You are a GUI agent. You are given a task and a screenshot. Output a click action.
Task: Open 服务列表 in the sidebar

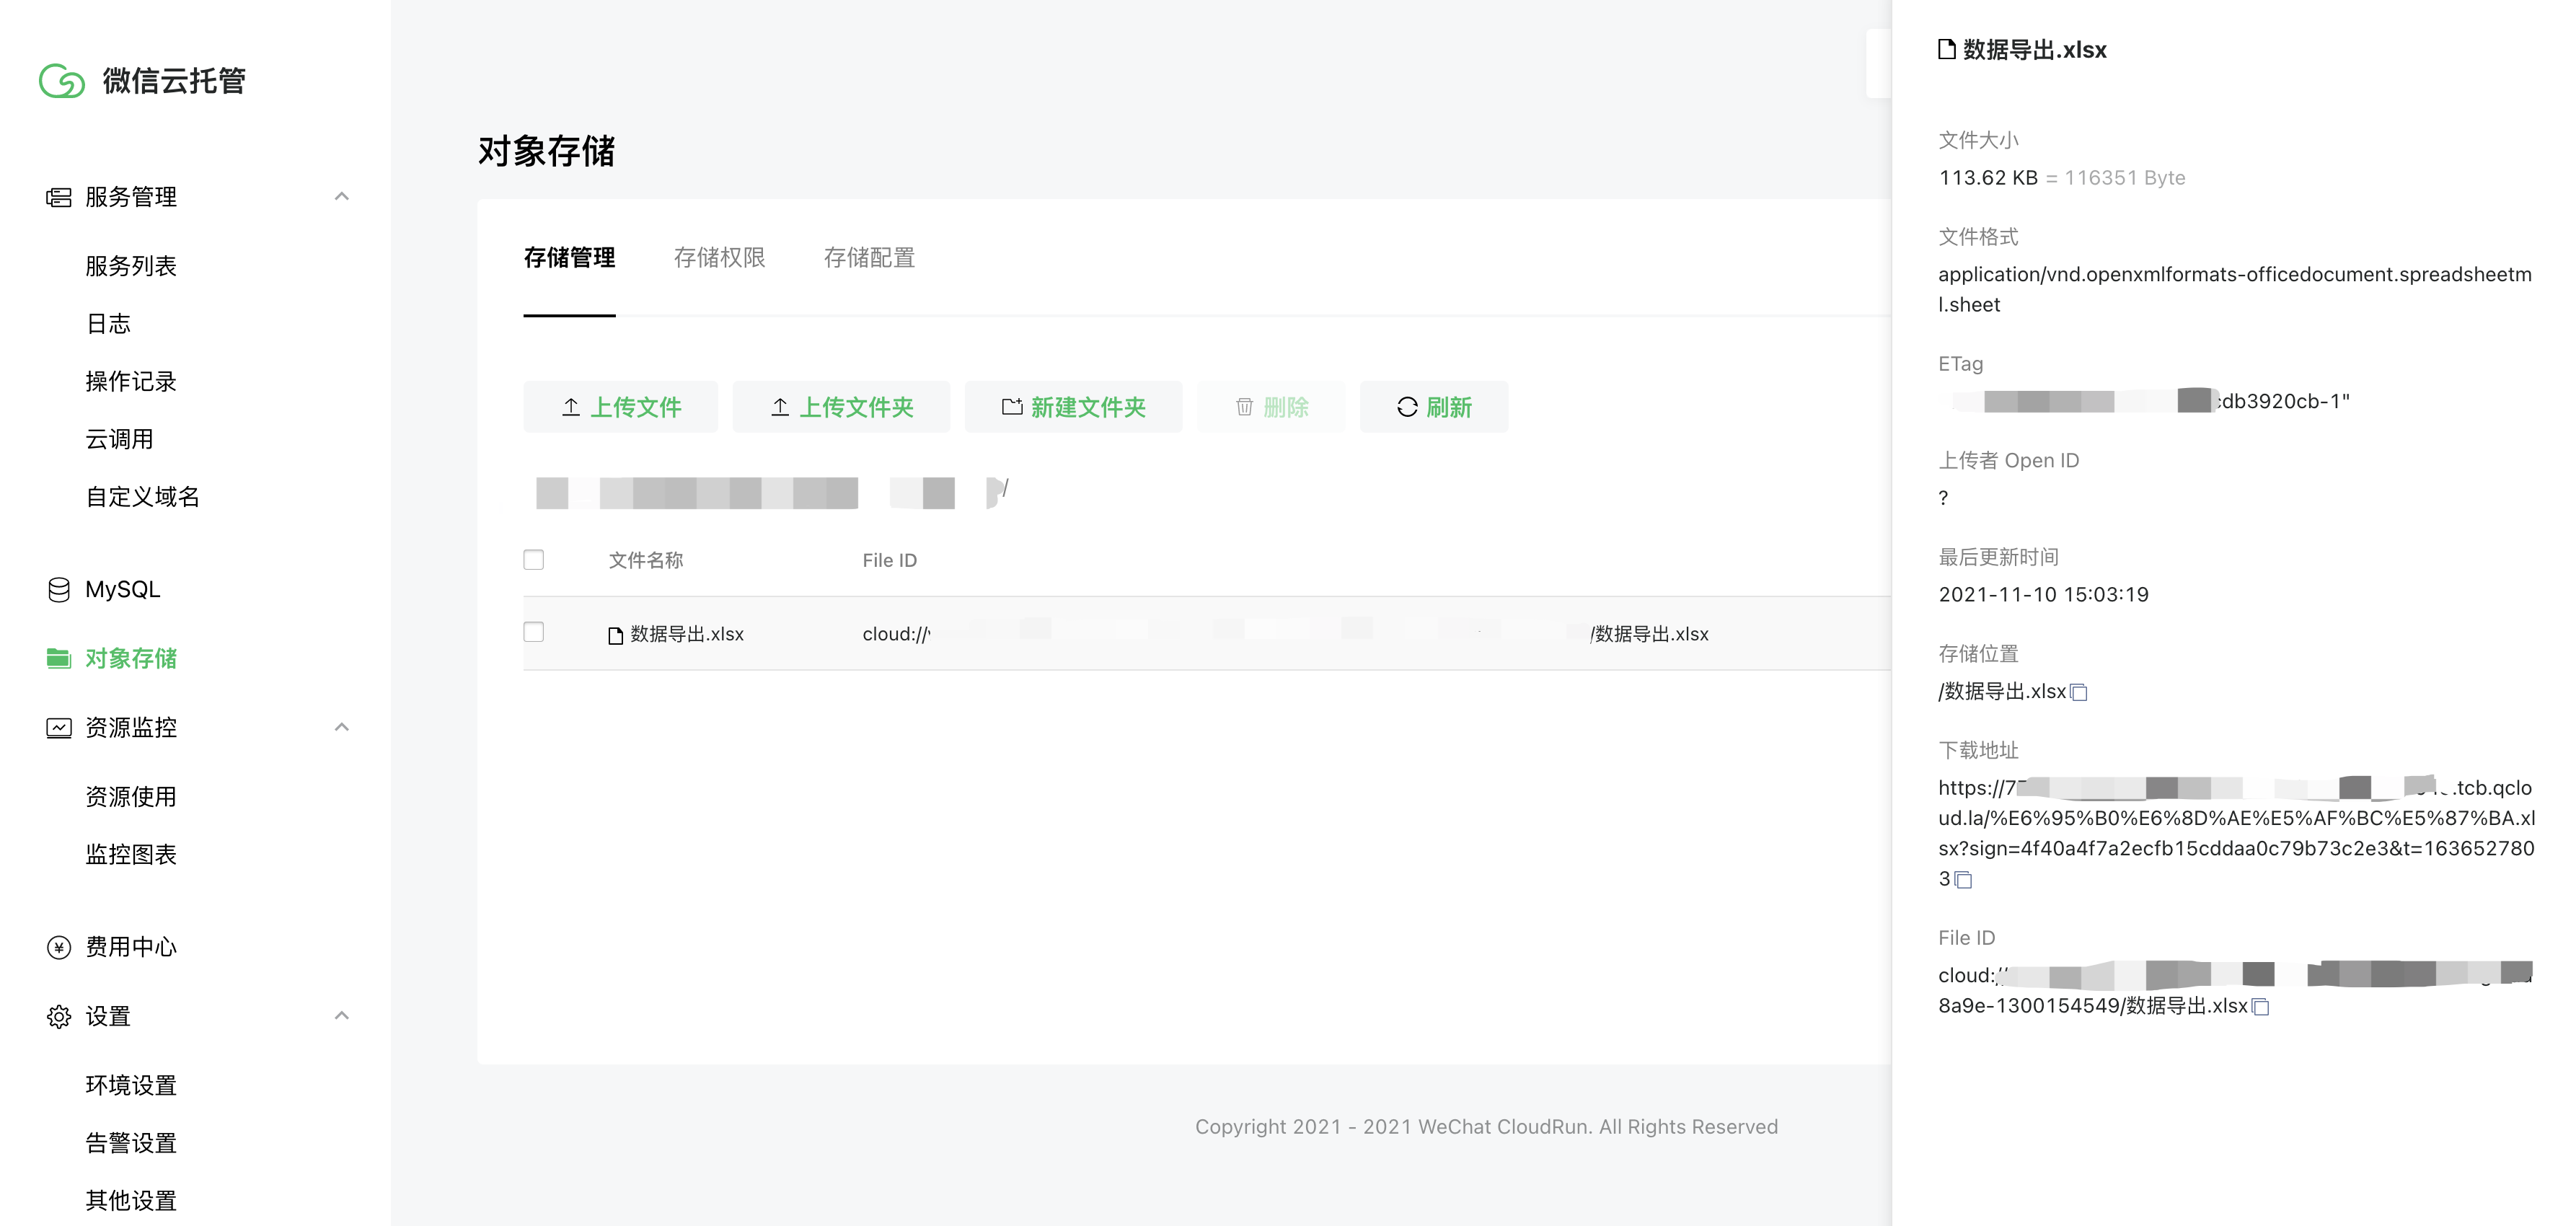[131, 266]
